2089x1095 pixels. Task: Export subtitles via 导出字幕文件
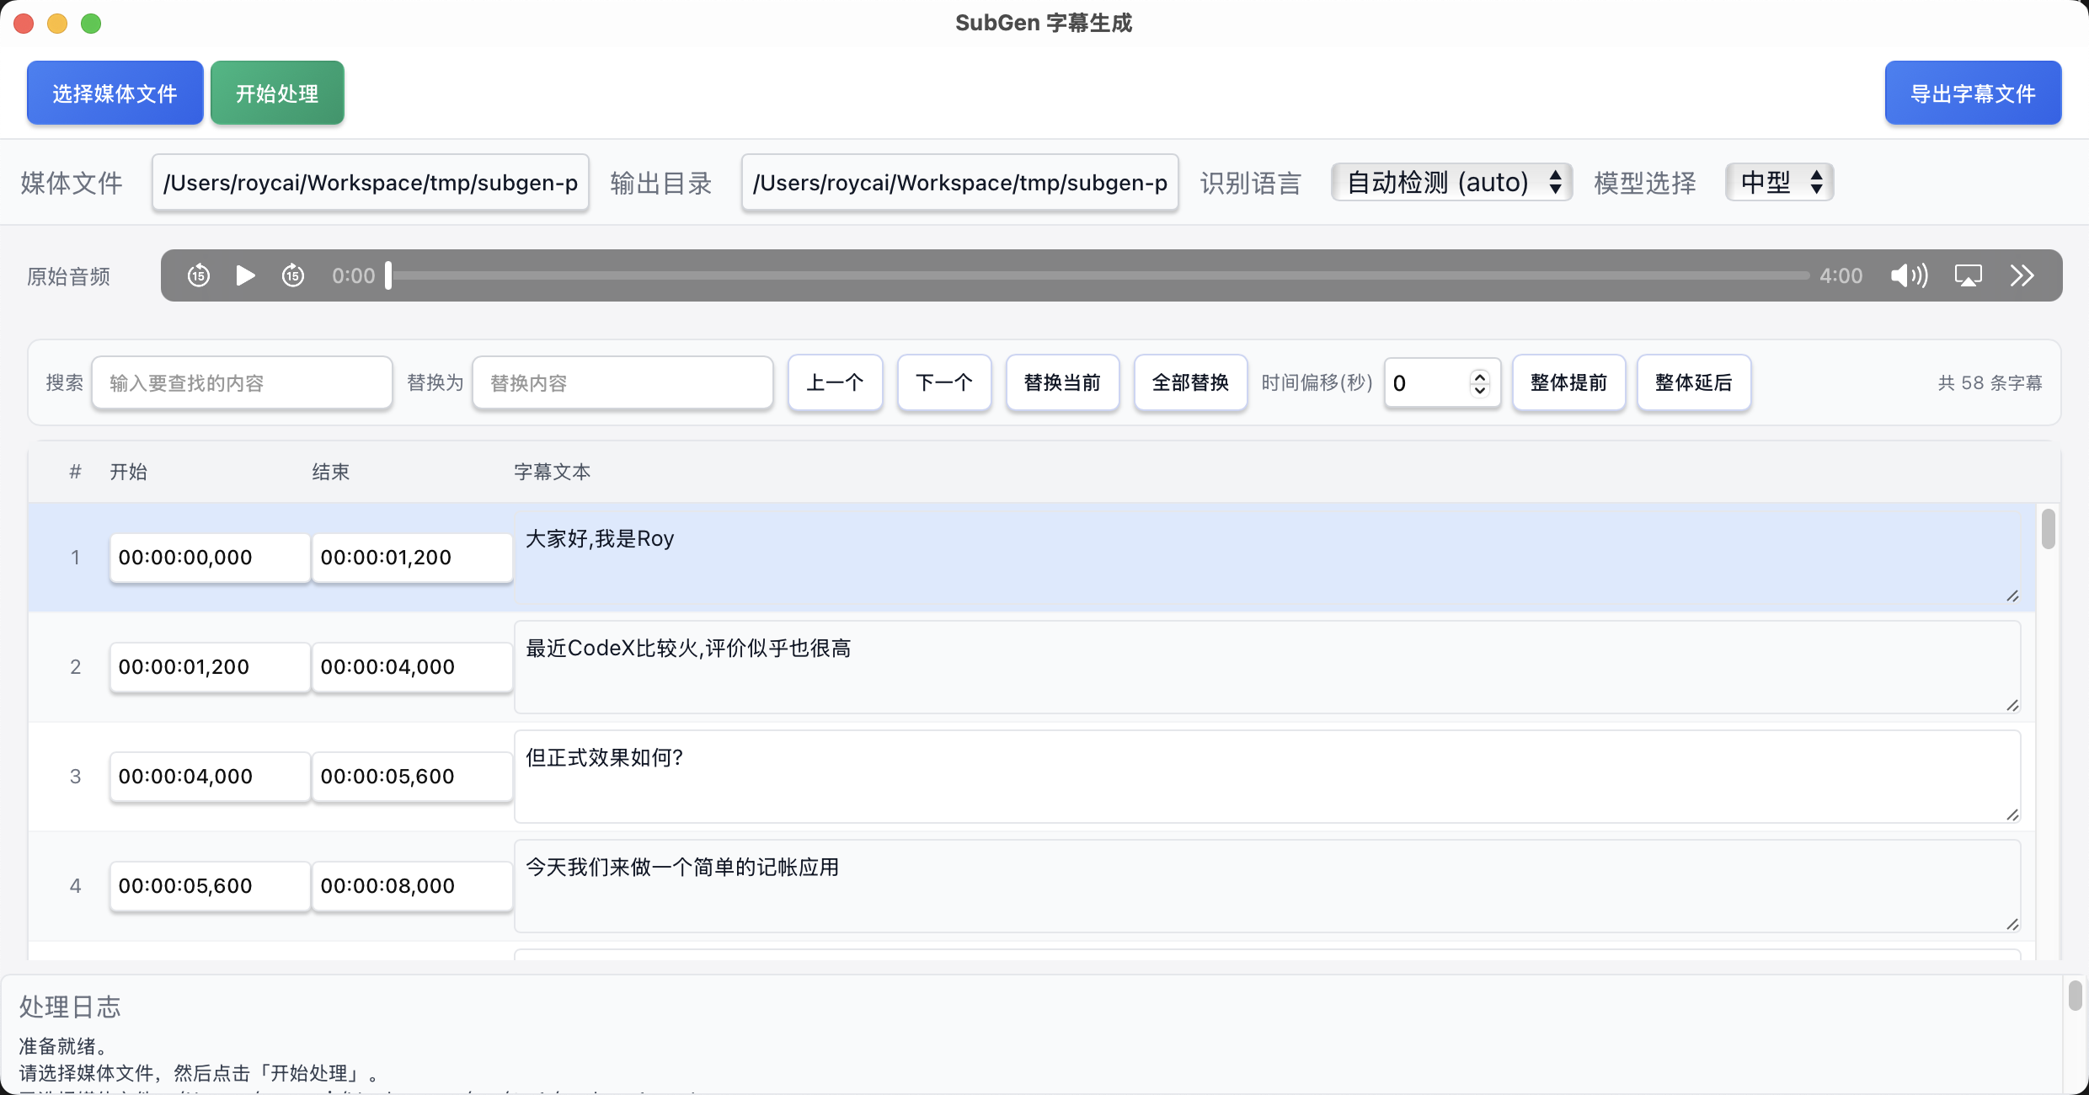point(1973,93)
